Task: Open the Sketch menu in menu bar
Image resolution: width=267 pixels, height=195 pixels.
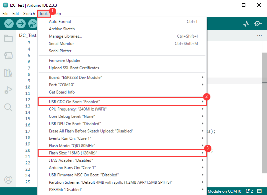Action: click(x=29, y=14)
